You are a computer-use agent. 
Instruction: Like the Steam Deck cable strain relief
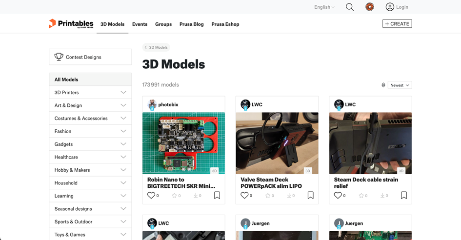[338, 195]
